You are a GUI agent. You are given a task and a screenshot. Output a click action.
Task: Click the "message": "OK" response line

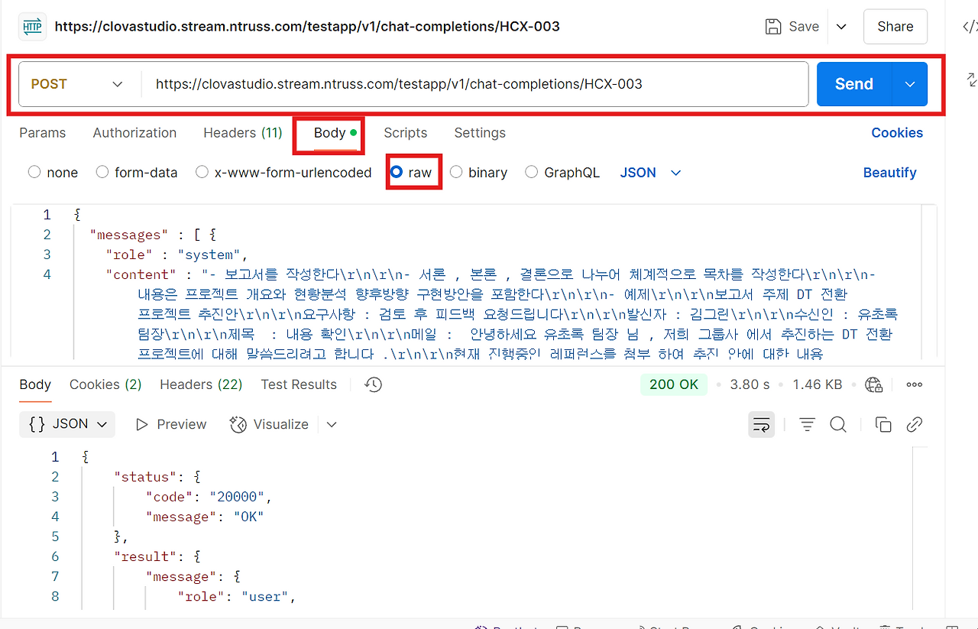205,517
